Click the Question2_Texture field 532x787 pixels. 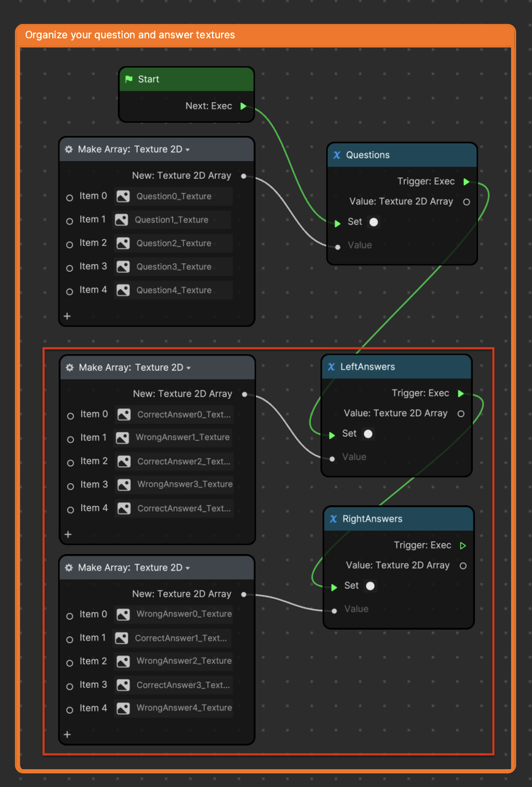pos(174,243)
